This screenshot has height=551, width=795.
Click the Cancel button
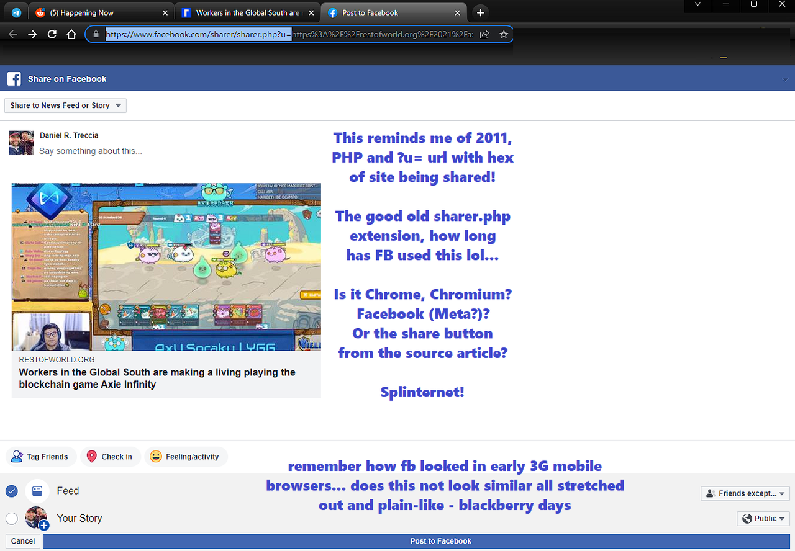pyautogui.click(x=23, y=541)
